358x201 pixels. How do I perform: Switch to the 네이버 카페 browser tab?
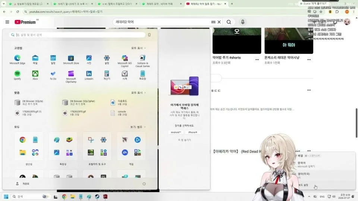[x=162, y=4]
